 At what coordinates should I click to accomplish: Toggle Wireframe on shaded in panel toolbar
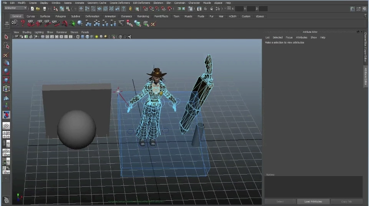pyautogui.click(x=87, y=37)
